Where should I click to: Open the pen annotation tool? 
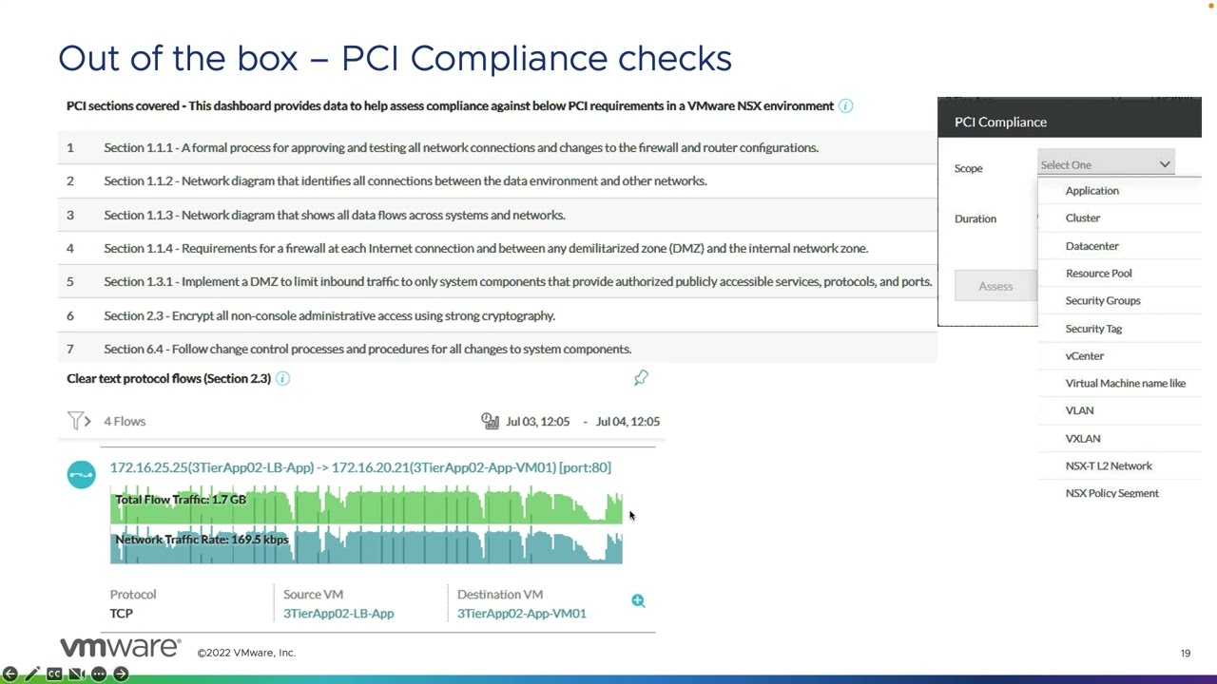tap(31, 674)
